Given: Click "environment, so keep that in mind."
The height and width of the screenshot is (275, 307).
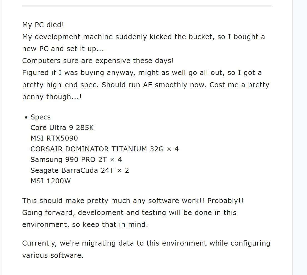Looking at the screenshot, I should [x=85, y=224].
